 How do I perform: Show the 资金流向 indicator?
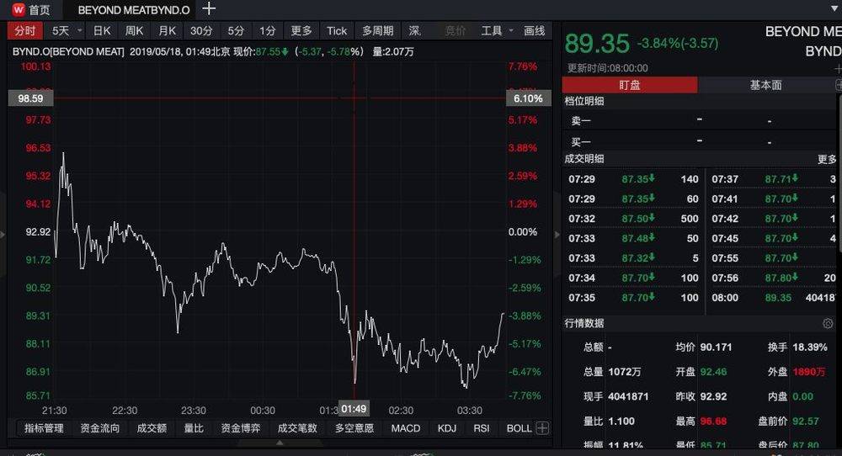(100, 428)
